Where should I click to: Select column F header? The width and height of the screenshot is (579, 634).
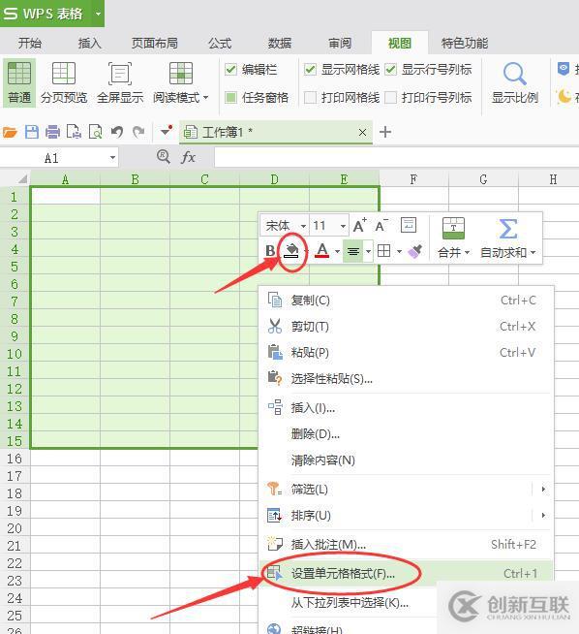pos(413,178)
